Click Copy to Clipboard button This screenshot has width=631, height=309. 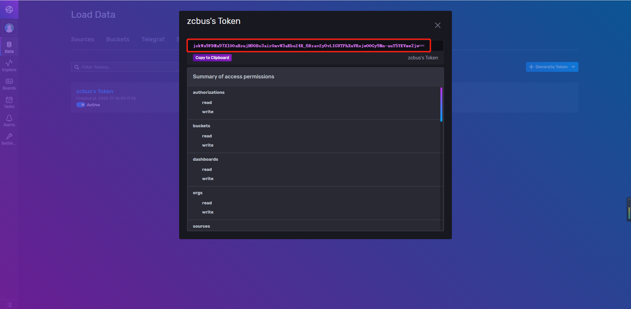click(212, 58)
